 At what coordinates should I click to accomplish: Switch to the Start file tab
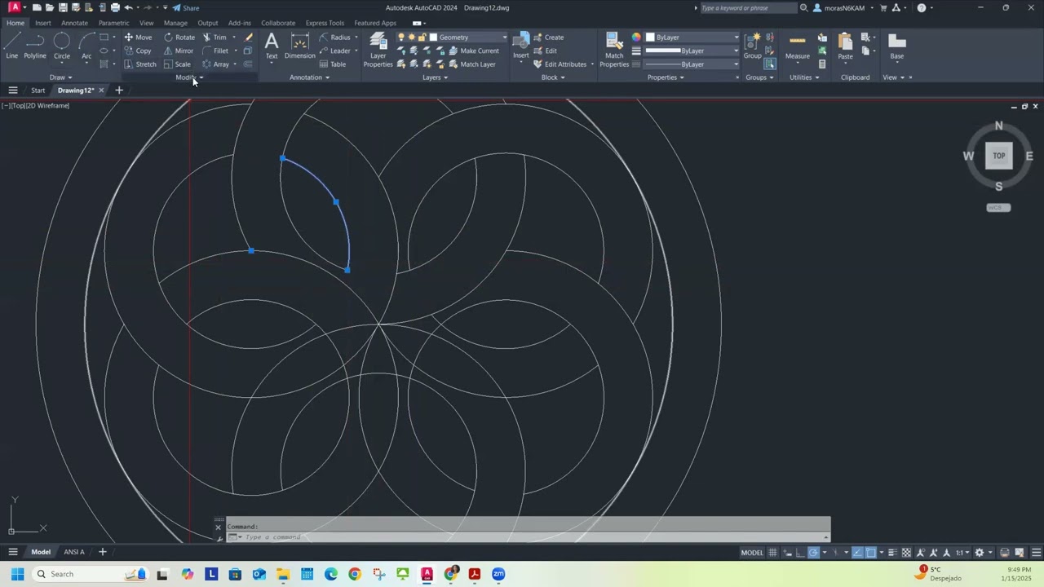38,90
